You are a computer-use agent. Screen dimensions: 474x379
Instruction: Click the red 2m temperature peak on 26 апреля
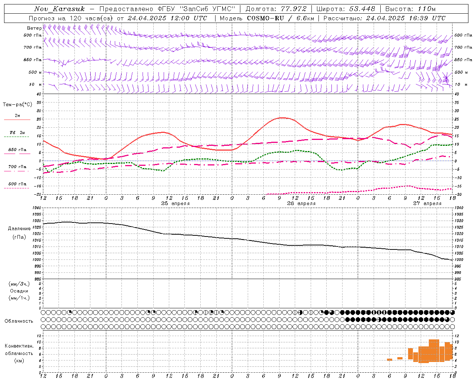[283, 118]
